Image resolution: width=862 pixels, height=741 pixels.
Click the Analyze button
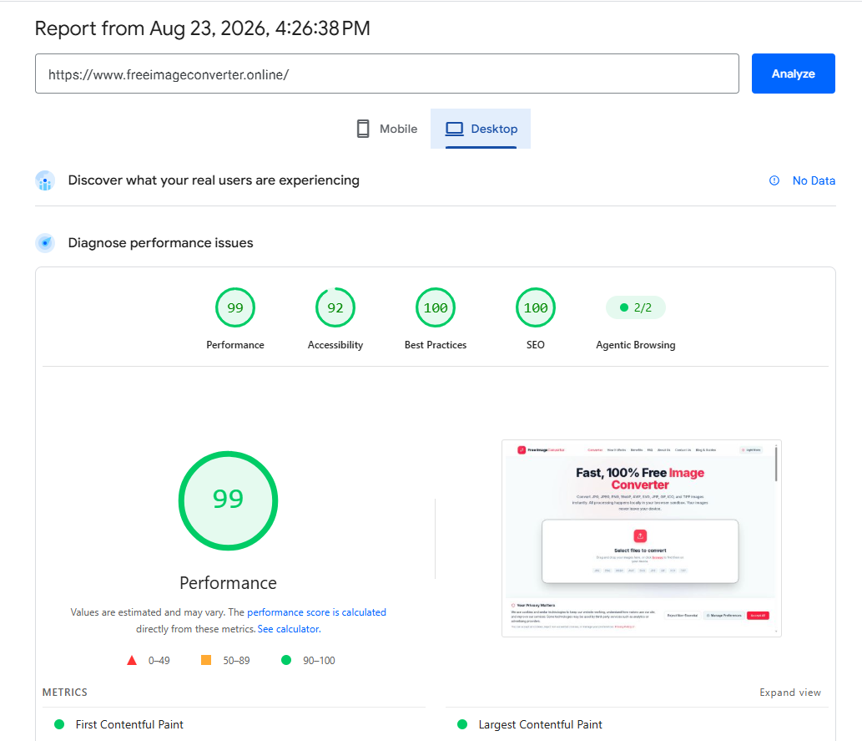pos(793,74)
